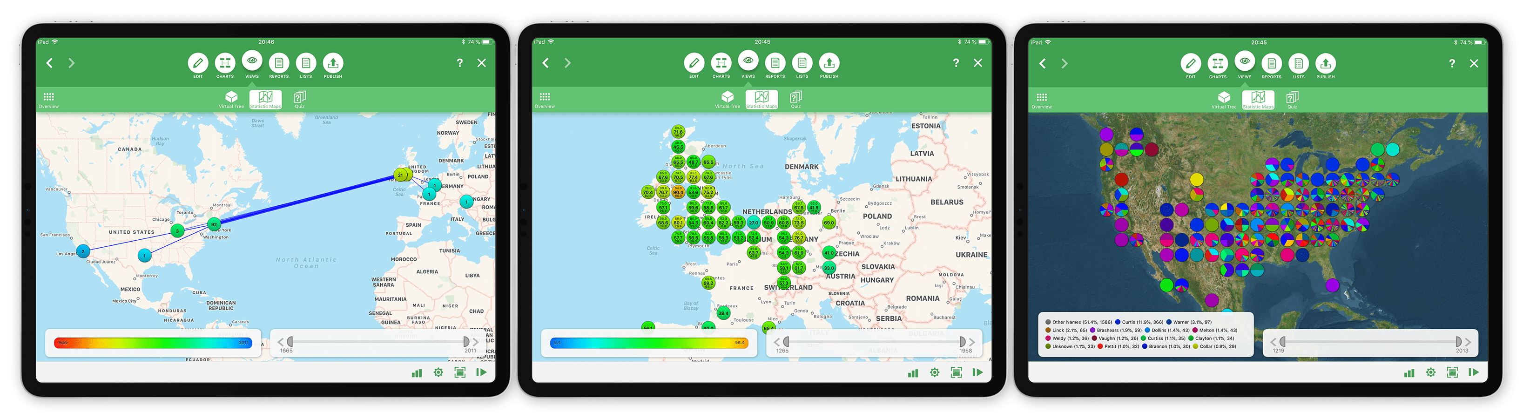Step year range forward on left iPad slider

point(475,342)
